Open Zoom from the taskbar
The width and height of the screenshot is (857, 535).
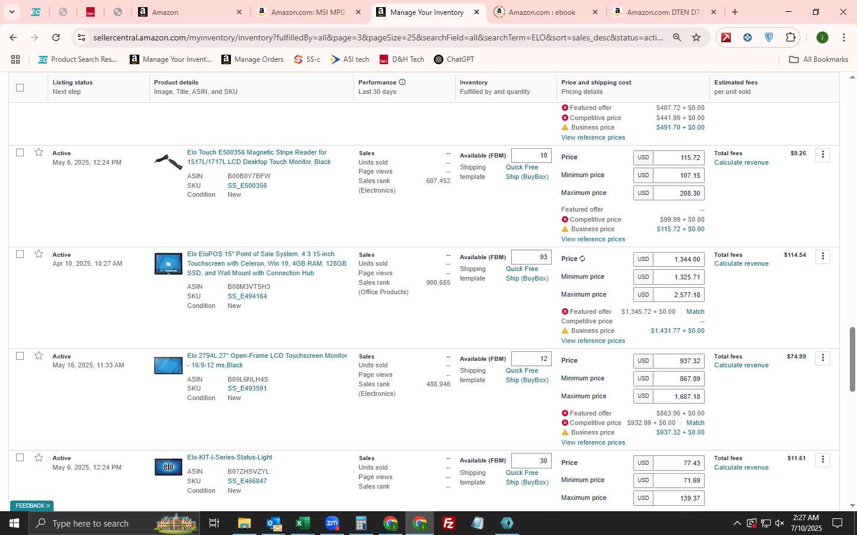pos(332,523)
